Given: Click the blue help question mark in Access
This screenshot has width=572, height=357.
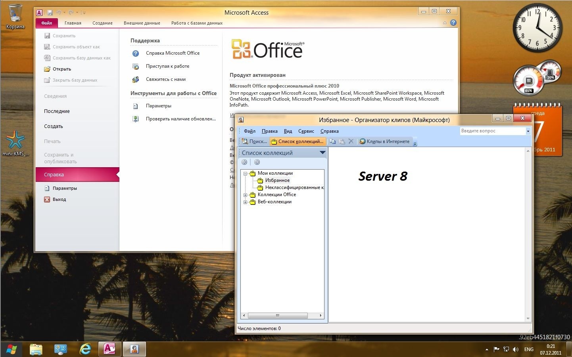Looking at the screenshot, I should point(453,23).
